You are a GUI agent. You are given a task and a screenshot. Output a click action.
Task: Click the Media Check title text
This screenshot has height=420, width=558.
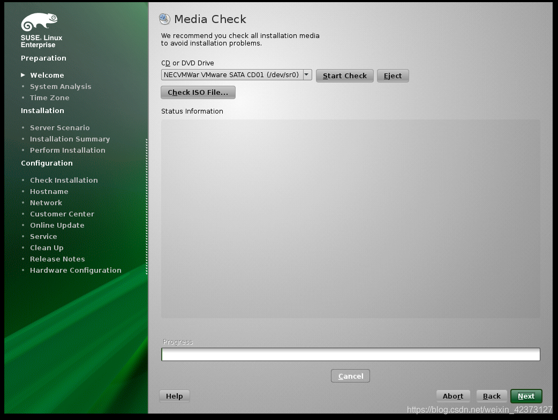tap(210, 19)
